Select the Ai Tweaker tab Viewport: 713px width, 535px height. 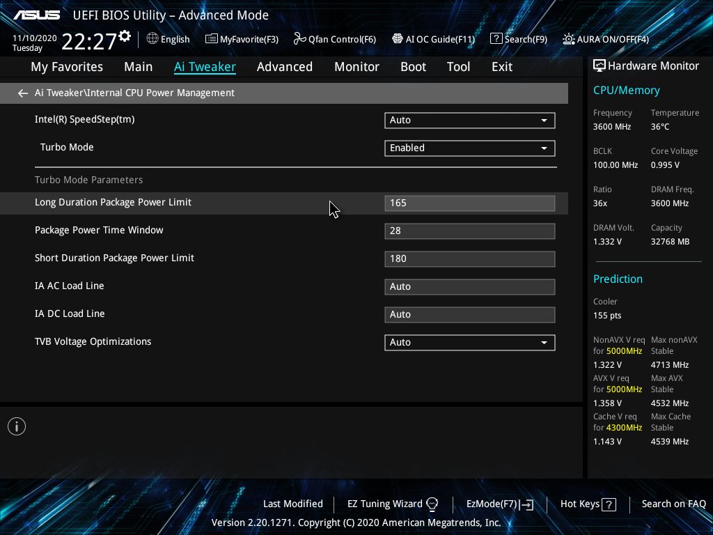pos(205,67)
